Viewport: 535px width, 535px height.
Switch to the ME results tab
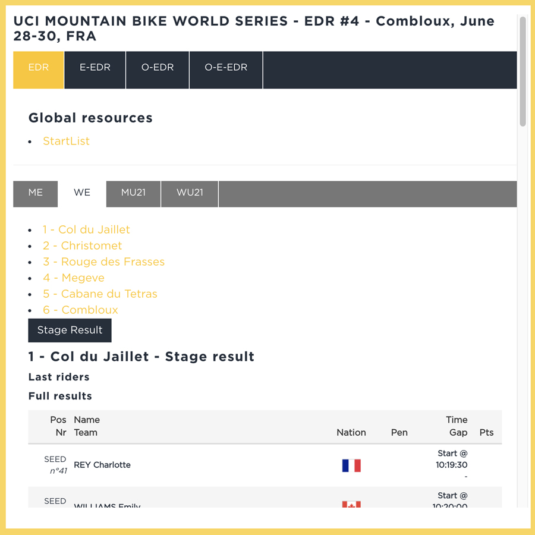[x=36, y=193]
